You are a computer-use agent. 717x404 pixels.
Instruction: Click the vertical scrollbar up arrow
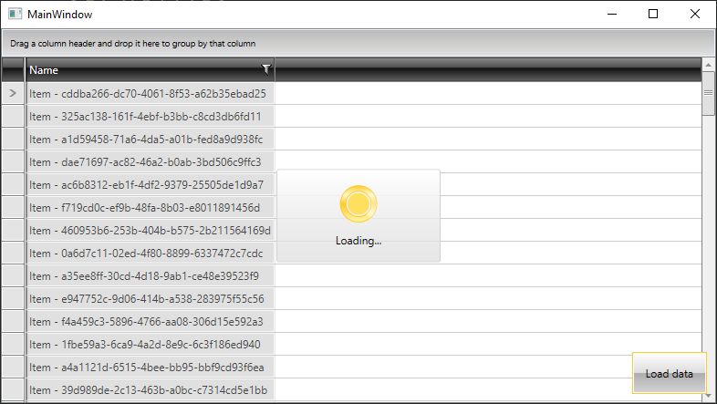(708, 66)
